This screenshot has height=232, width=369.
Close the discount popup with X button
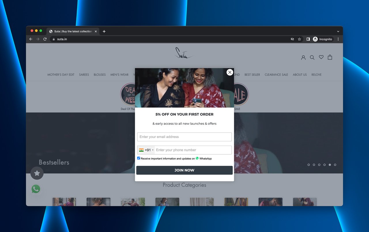tap(230, 72)
